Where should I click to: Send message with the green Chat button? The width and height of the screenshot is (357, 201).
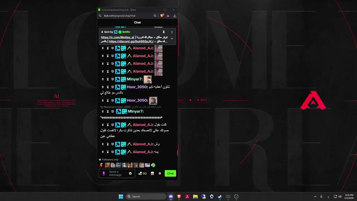tap(170, 173)
